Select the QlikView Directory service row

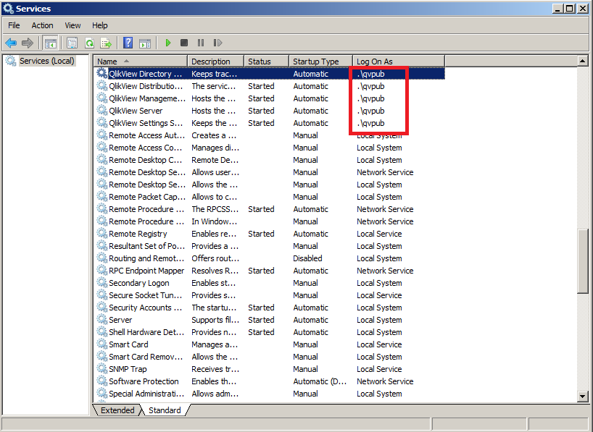click(x=270, y=74)
